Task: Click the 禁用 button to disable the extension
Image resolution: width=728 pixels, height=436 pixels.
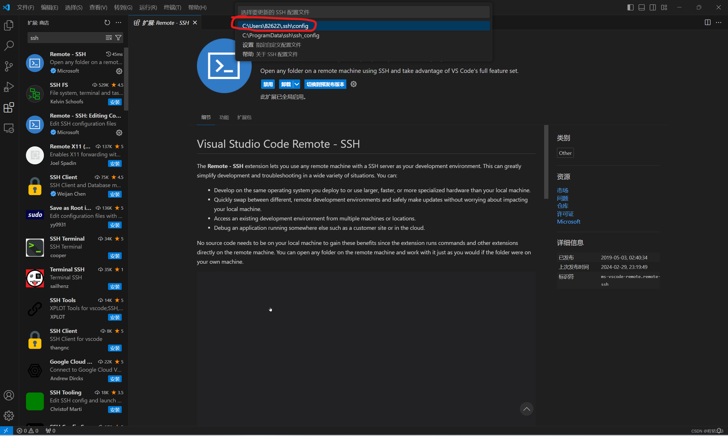Action: pos(268,84)
